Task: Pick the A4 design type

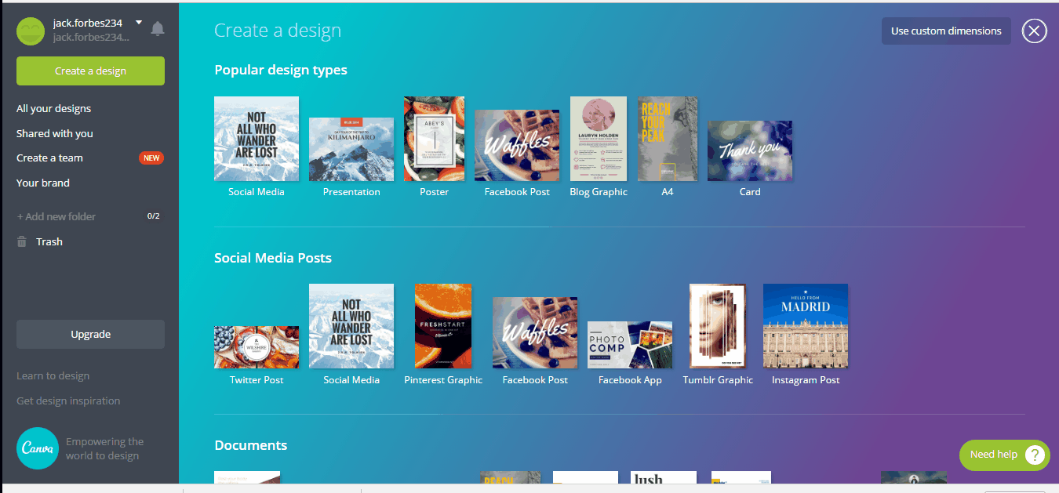Action: (x=667, y=139)
